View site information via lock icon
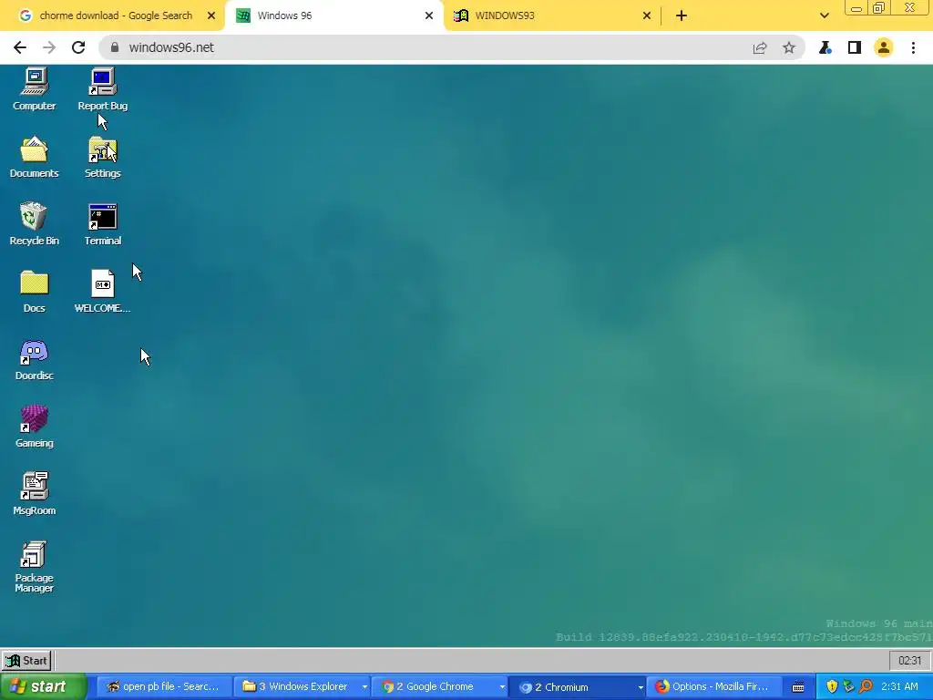 pyautogui.click(x=115, y=47)
